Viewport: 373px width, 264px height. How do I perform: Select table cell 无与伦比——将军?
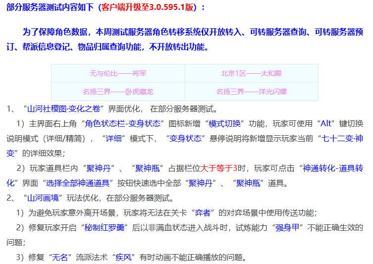[118, 73]
